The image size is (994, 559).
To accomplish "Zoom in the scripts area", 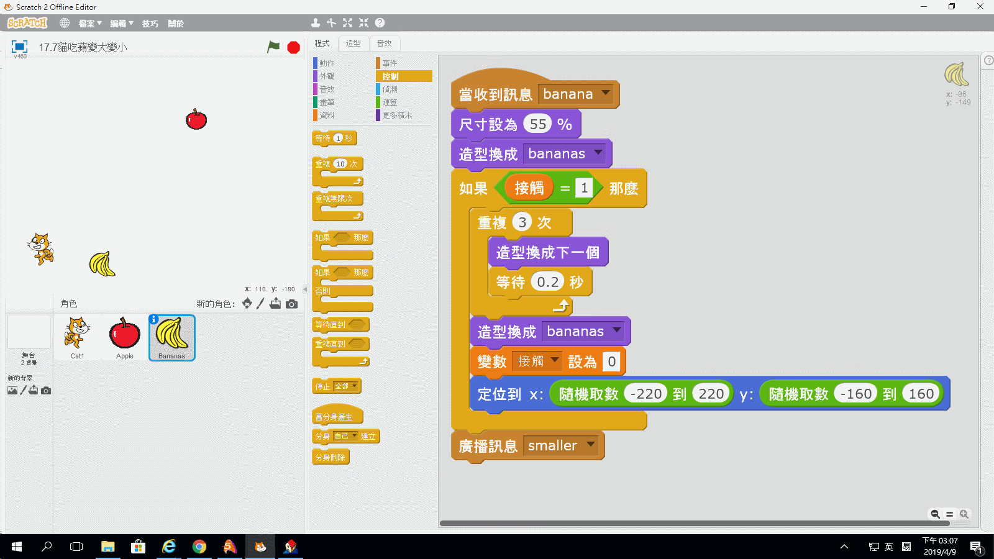I will click(x=964, y=514).
